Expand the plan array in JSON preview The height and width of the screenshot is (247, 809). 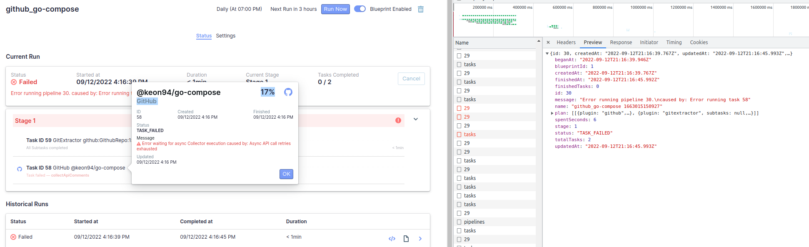point(552,113)
